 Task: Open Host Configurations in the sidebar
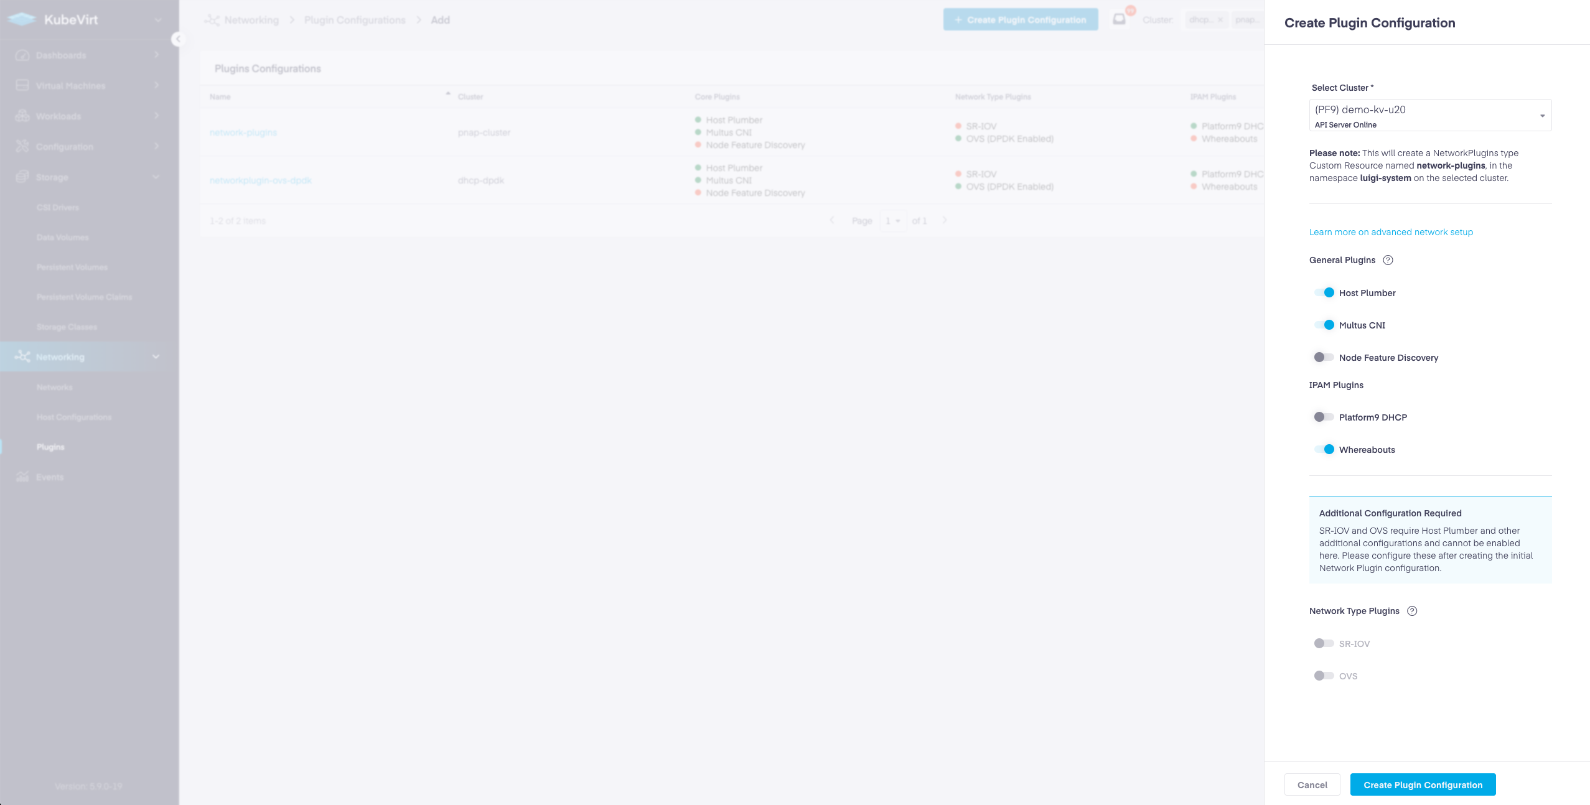pos(74,417)
